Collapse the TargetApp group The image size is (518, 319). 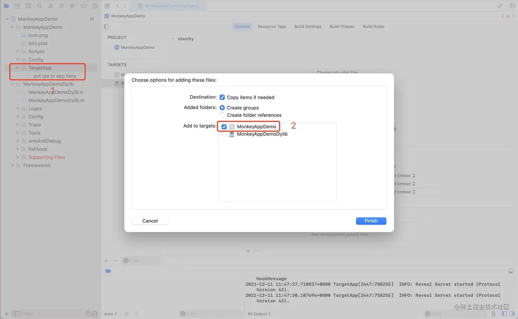tap(17, 68)
